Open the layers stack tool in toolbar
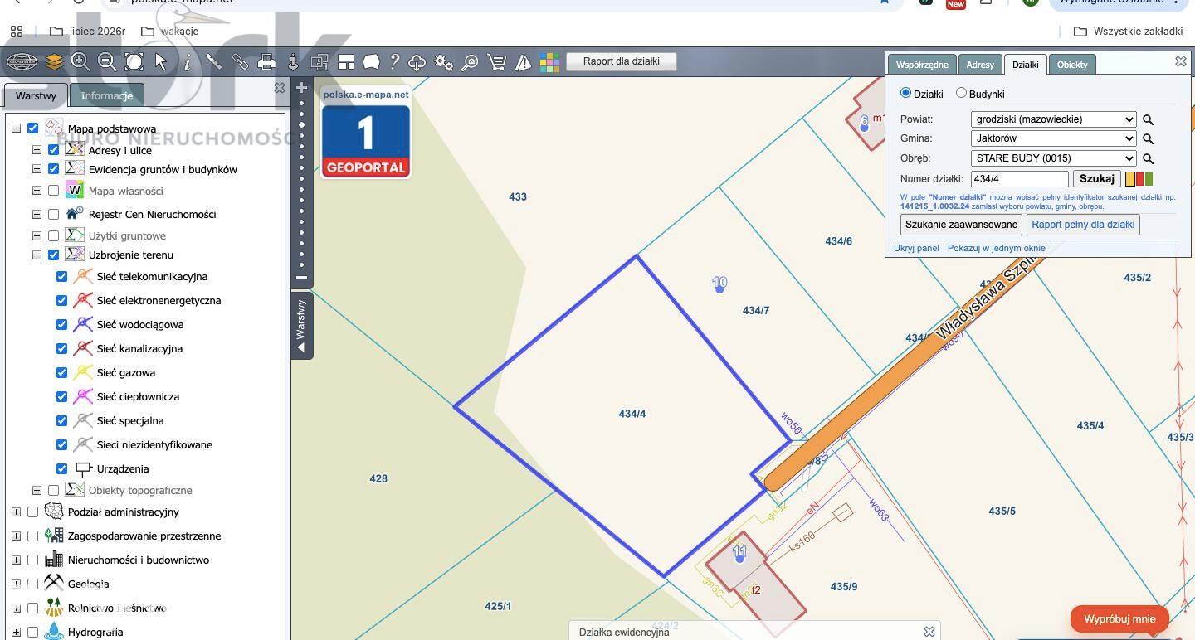 (54, 61)
